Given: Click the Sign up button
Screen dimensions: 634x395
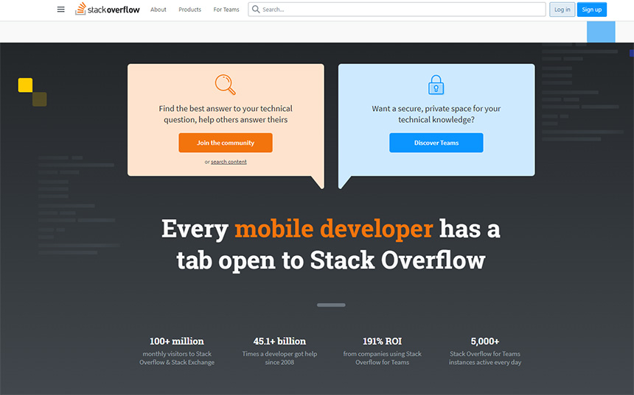Looking at the screenshot, I should [x=591, y=10].
